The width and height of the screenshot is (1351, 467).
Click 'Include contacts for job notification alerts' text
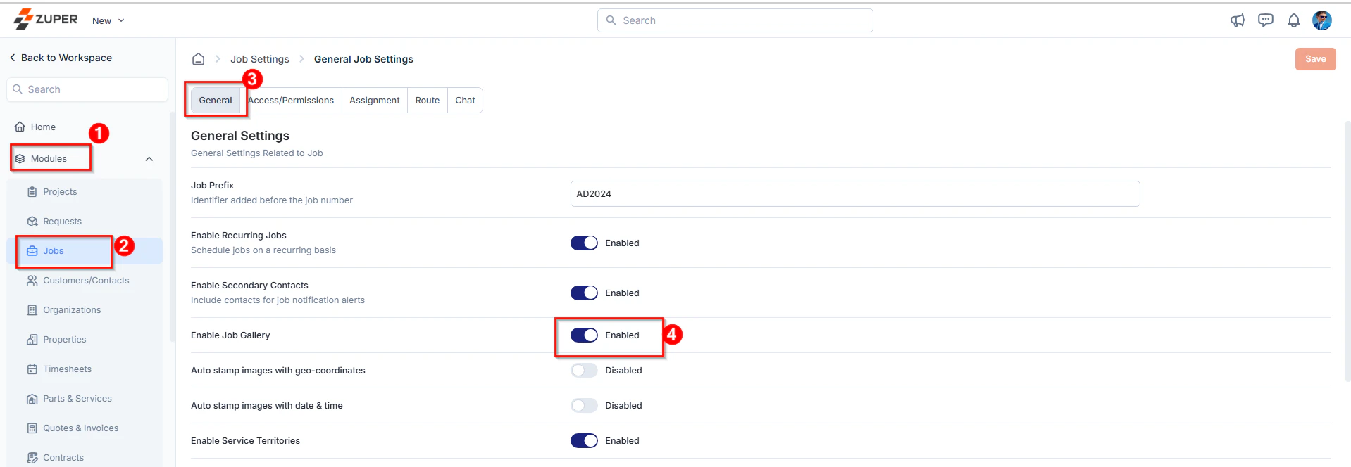tap(278, 300)
